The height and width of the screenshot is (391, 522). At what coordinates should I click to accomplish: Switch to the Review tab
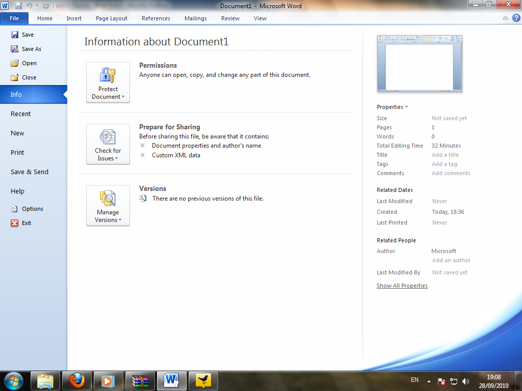[230, 18]
